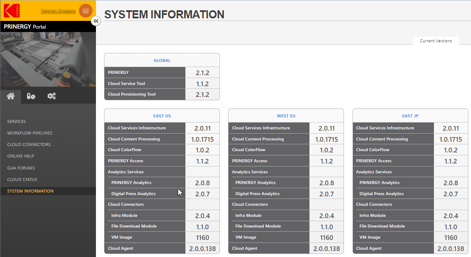Select Cloud Services Infrastructure label in East JP

coord(385,128)
